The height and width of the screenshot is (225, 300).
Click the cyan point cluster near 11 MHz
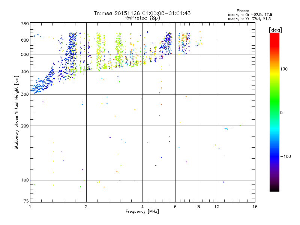pyautogui.click(x=227, y=129)
